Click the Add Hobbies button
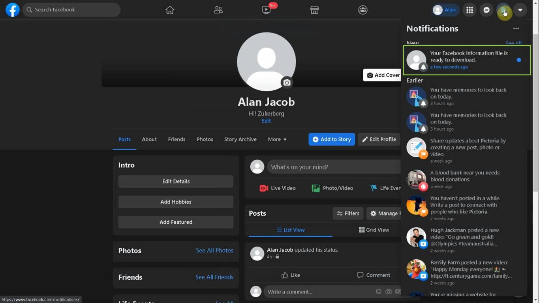This screenshot has width=539, height=303. click(x=176, y=202)
